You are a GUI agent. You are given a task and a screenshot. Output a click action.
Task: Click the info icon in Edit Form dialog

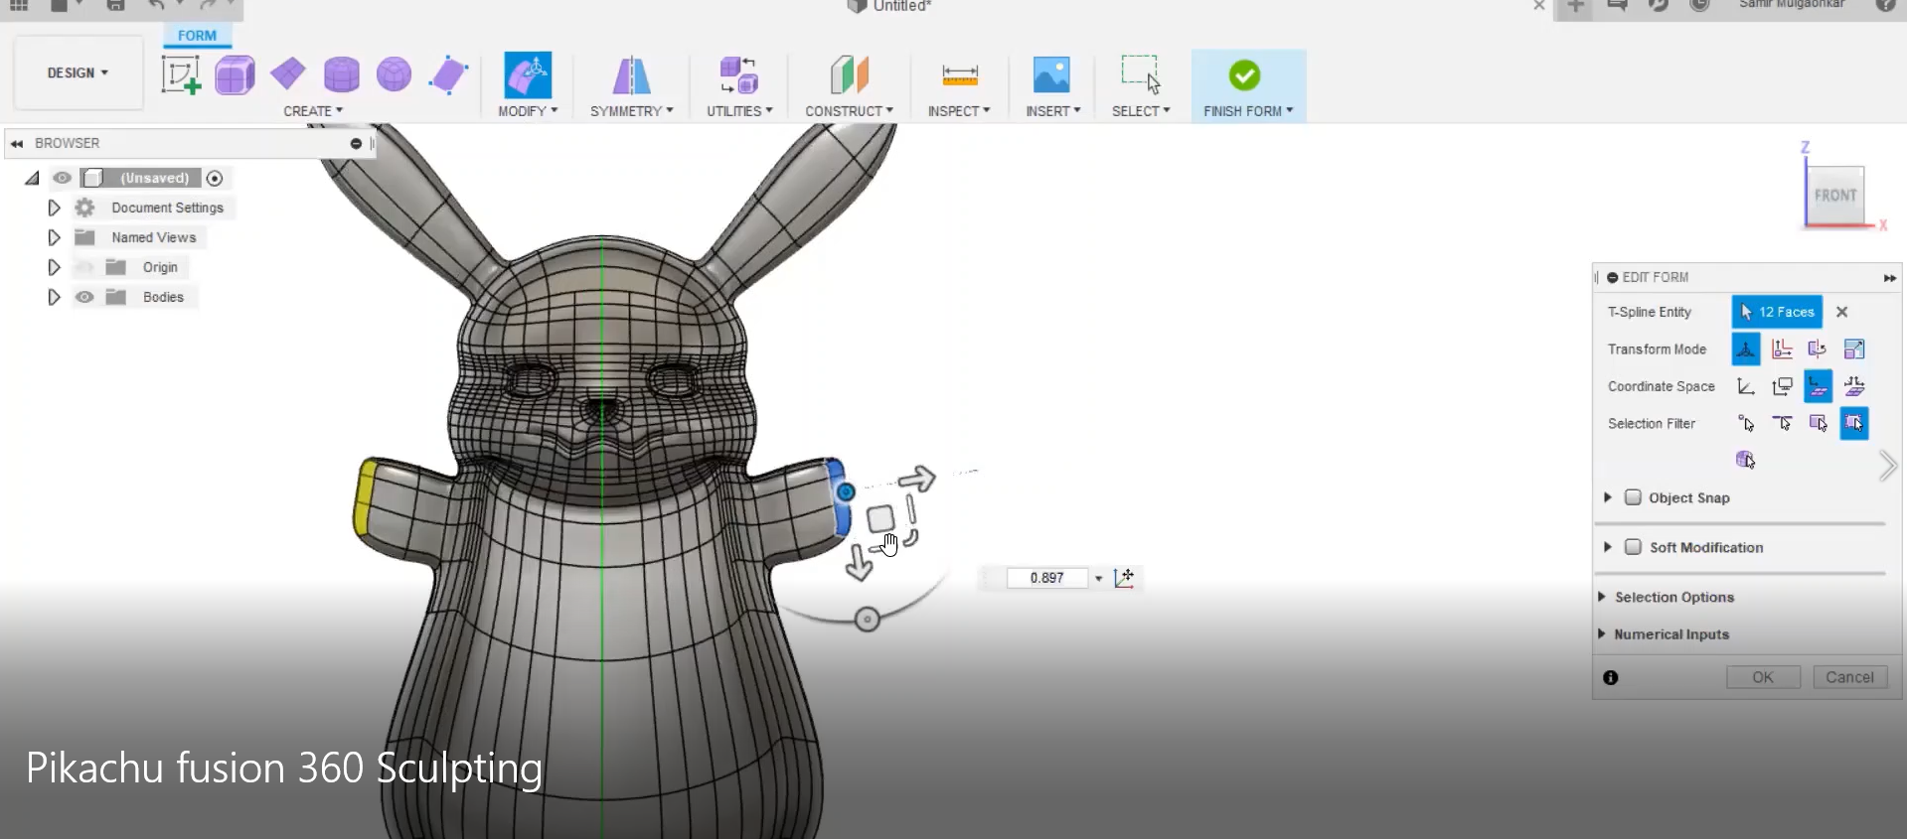coord(1611,678)
